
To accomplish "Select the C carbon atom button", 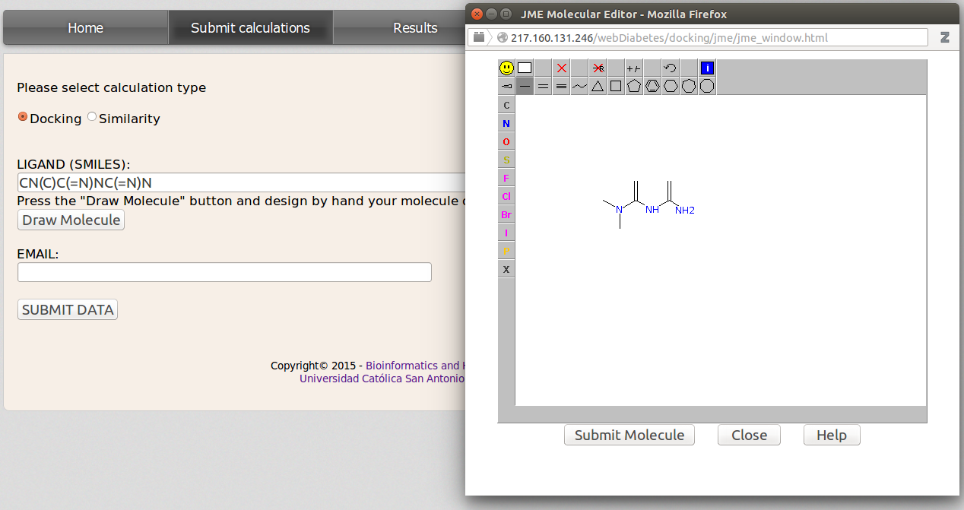I will [x=506, y=105].
